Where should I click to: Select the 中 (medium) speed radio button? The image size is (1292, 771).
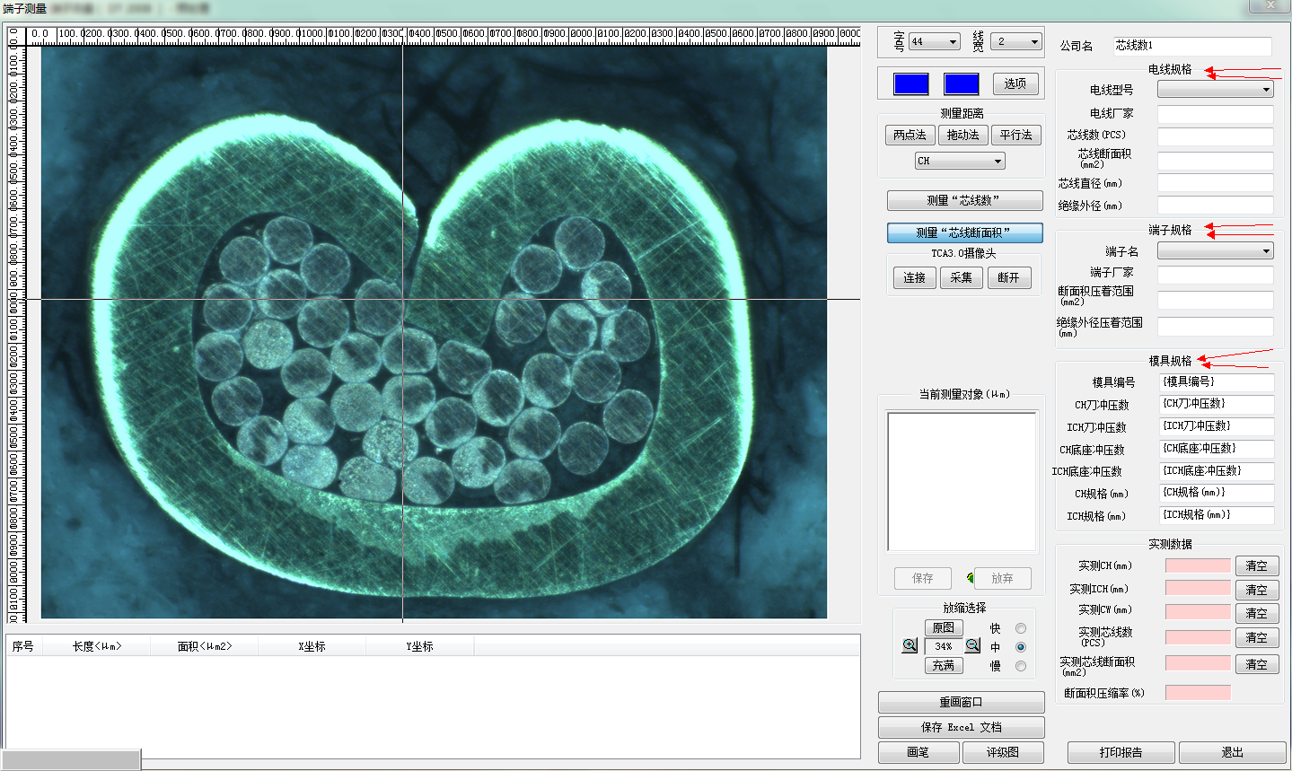1020,647
